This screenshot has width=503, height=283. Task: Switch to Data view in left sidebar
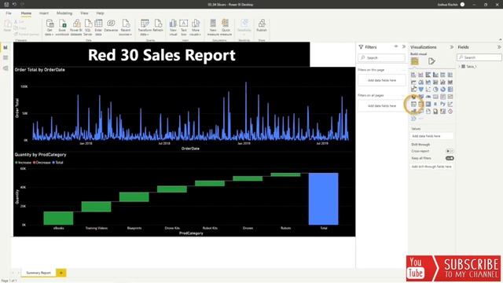point(6,57)
